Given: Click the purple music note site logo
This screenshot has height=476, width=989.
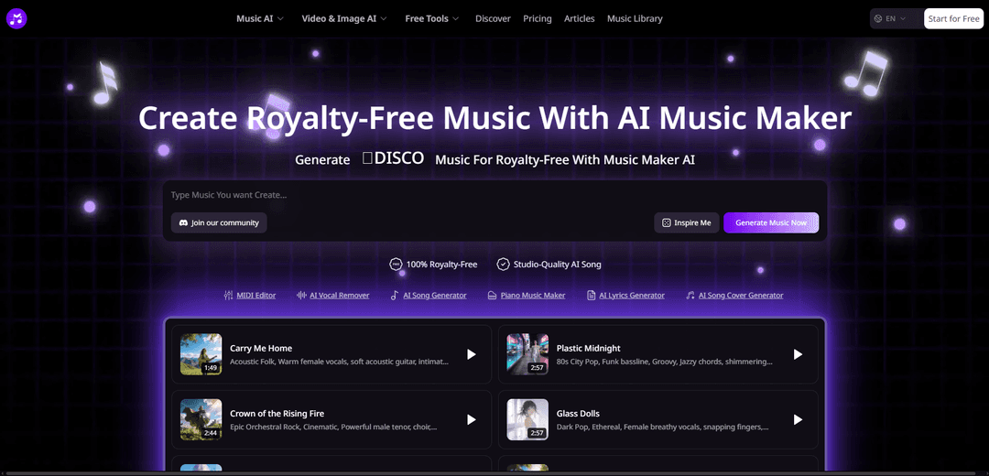Looking at the screenshot, I should click(x=16, y=19).
